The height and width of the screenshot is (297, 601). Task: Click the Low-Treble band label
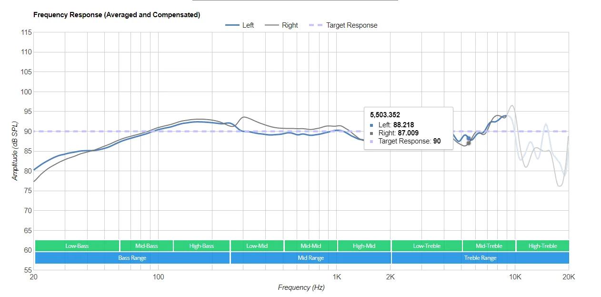point(427,246)
